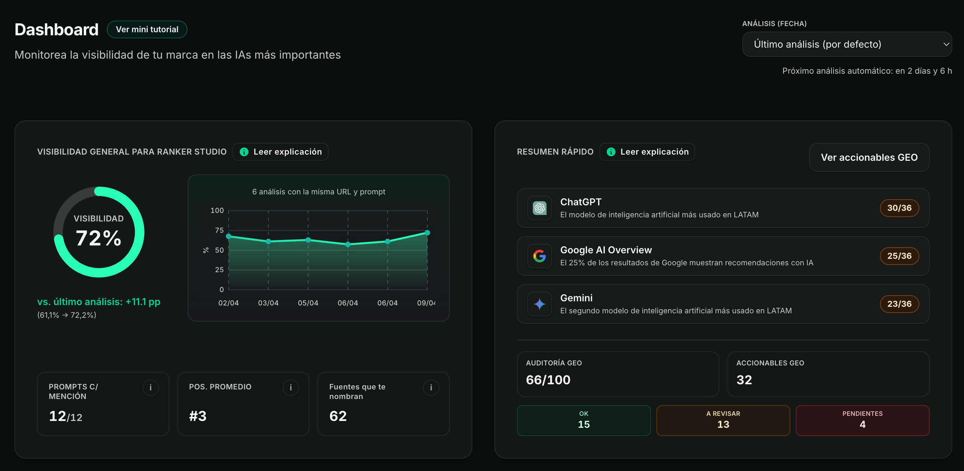Click the 62 sources value

[x=338, y=416]
